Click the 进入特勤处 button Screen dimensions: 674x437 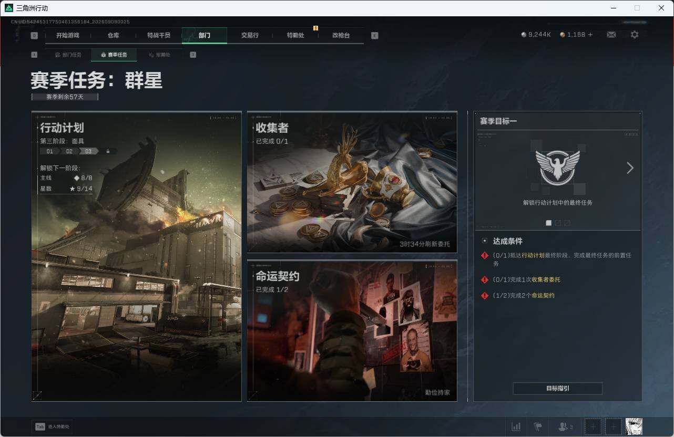tap(53, 427)
